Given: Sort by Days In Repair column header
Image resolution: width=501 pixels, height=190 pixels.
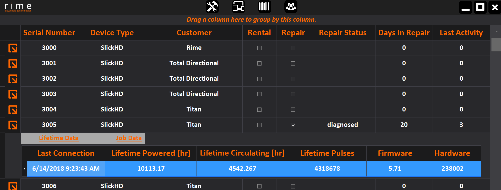Looking at the screenshot, I should point(404,33).
